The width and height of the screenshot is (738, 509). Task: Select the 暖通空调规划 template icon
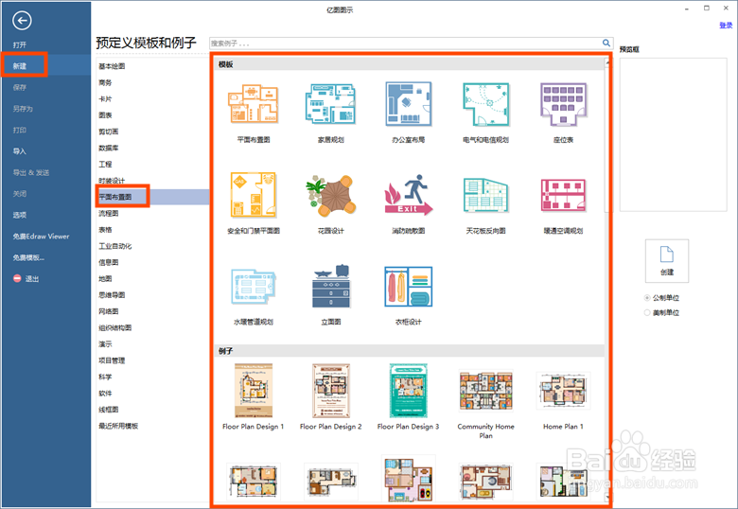tap(563, 195)
